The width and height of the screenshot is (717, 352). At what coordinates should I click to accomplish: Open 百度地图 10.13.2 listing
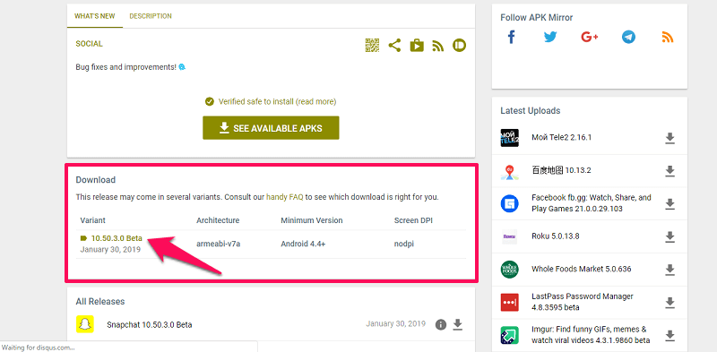click(x=562, y=170)
